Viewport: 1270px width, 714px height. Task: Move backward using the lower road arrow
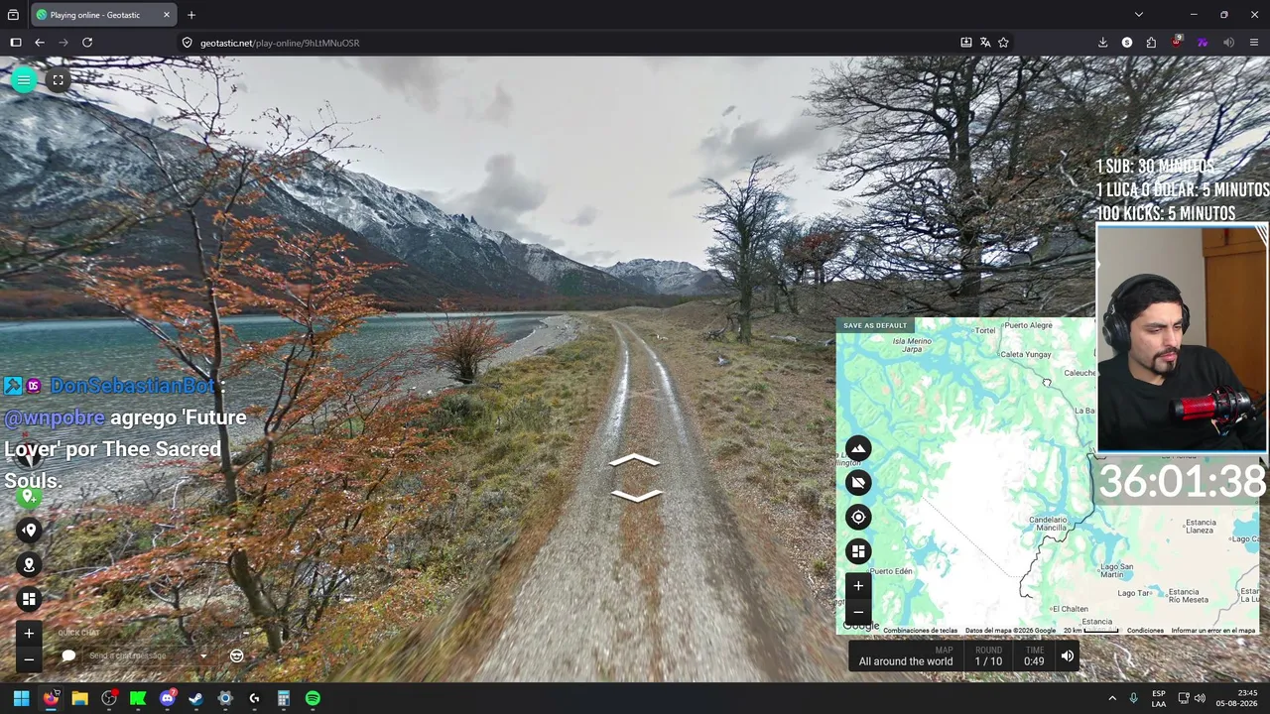point(635,495)
